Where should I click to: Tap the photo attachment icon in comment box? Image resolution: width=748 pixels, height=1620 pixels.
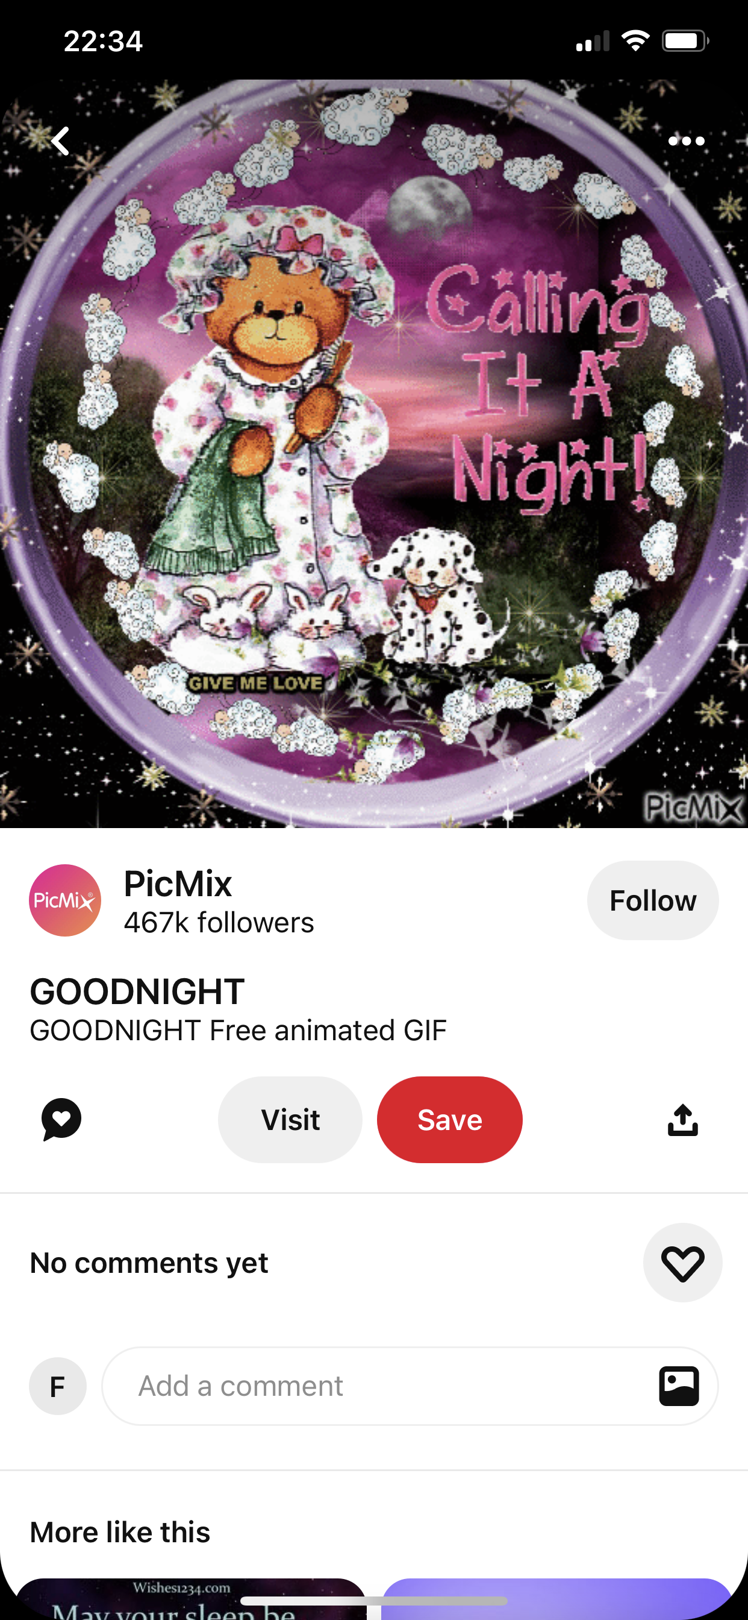pos(679,1386)
